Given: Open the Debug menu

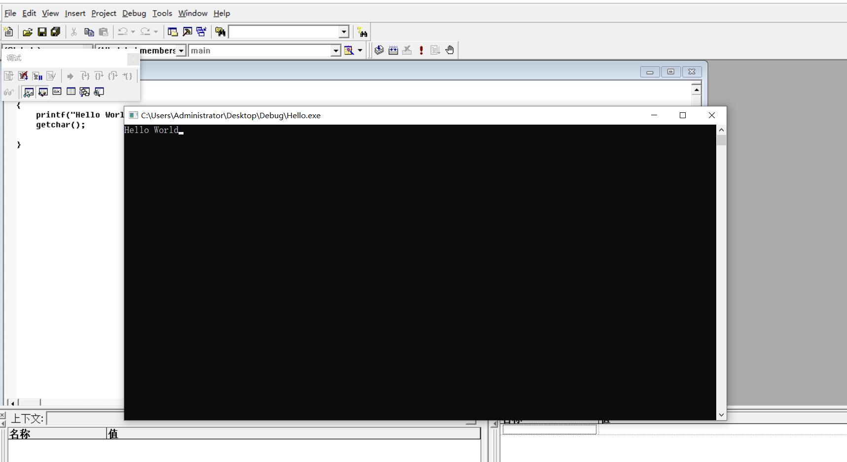Looking at the screenshot, I should [134, 13].
